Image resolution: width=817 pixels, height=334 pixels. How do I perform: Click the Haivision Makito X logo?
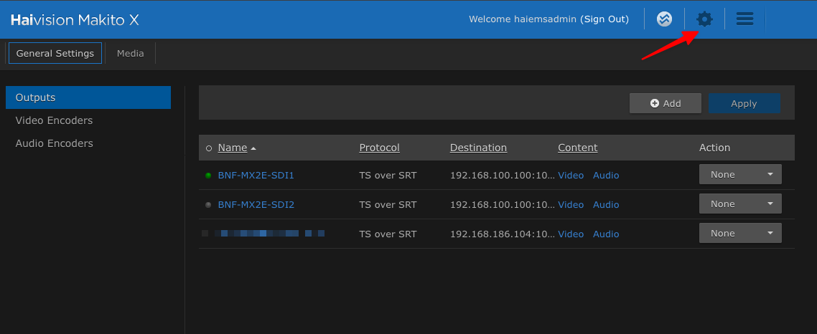point(75,20)
